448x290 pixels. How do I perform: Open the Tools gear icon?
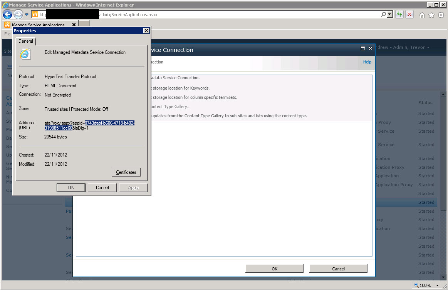[x=441, y=15]
